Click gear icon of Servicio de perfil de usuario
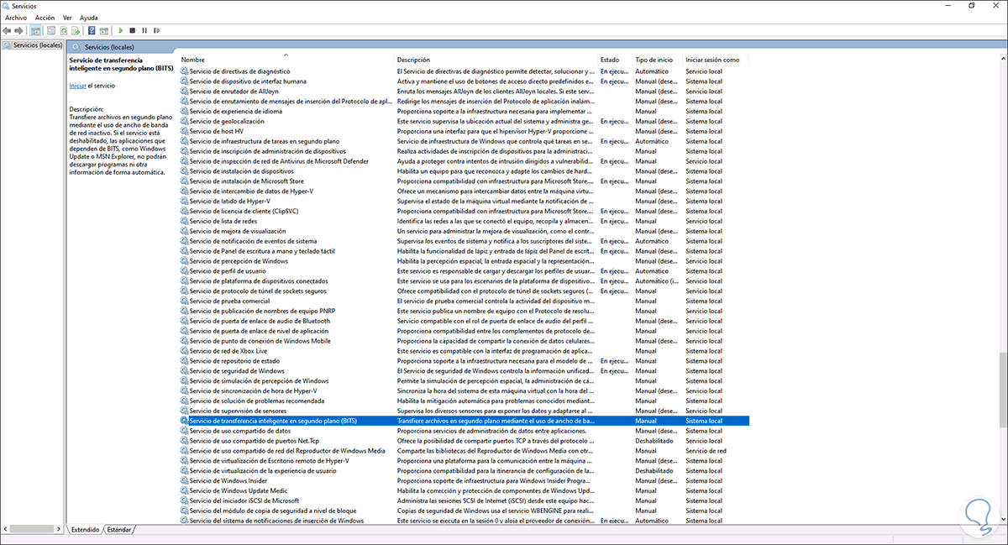 (185, 271)
